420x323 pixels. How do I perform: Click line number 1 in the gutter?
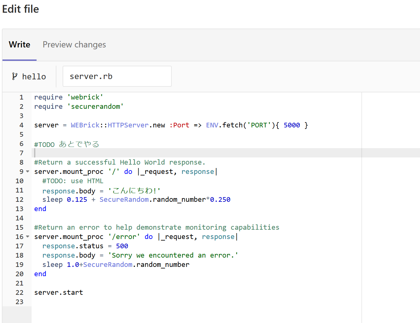(21, 97)
